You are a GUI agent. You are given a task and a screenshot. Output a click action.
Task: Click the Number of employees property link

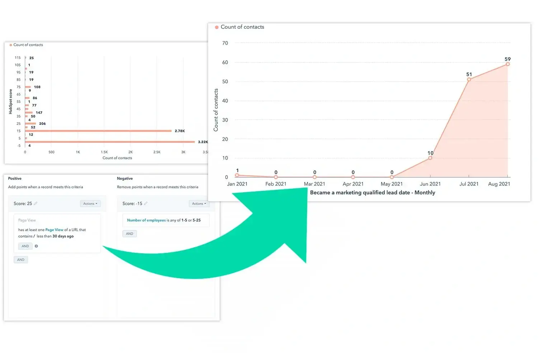click(146, 220)
